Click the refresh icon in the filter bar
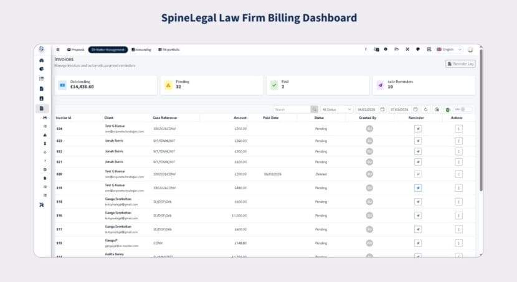Viewport: 517px width, 282px height. (425, 110)
